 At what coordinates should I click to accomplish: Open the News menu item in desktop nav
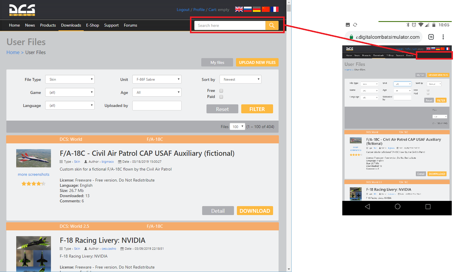tap(30, 25)
